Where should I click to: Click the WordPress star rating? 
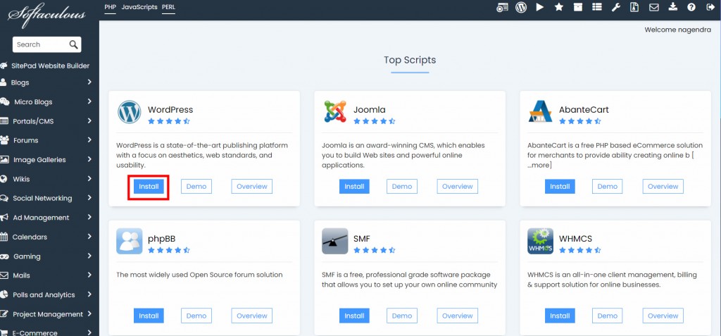(x=169, y=122)
